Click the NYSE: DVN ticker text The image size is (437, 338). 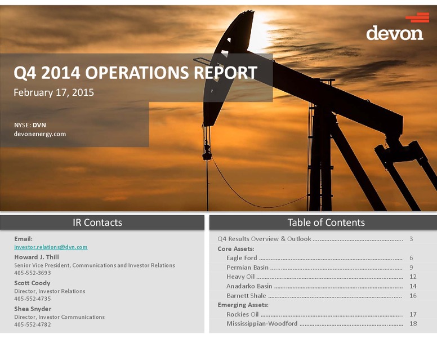pos(30,125)
